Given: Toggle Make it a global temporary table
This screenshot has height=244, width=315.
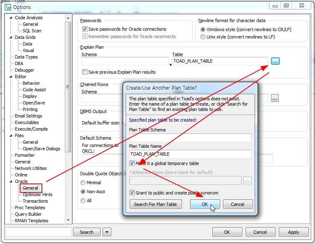Looking at the screenshot, I should click(x=132, y=163).
